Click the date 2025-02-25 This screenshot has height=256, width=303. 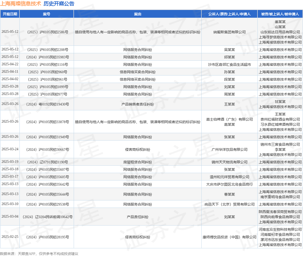pos(10,237)
